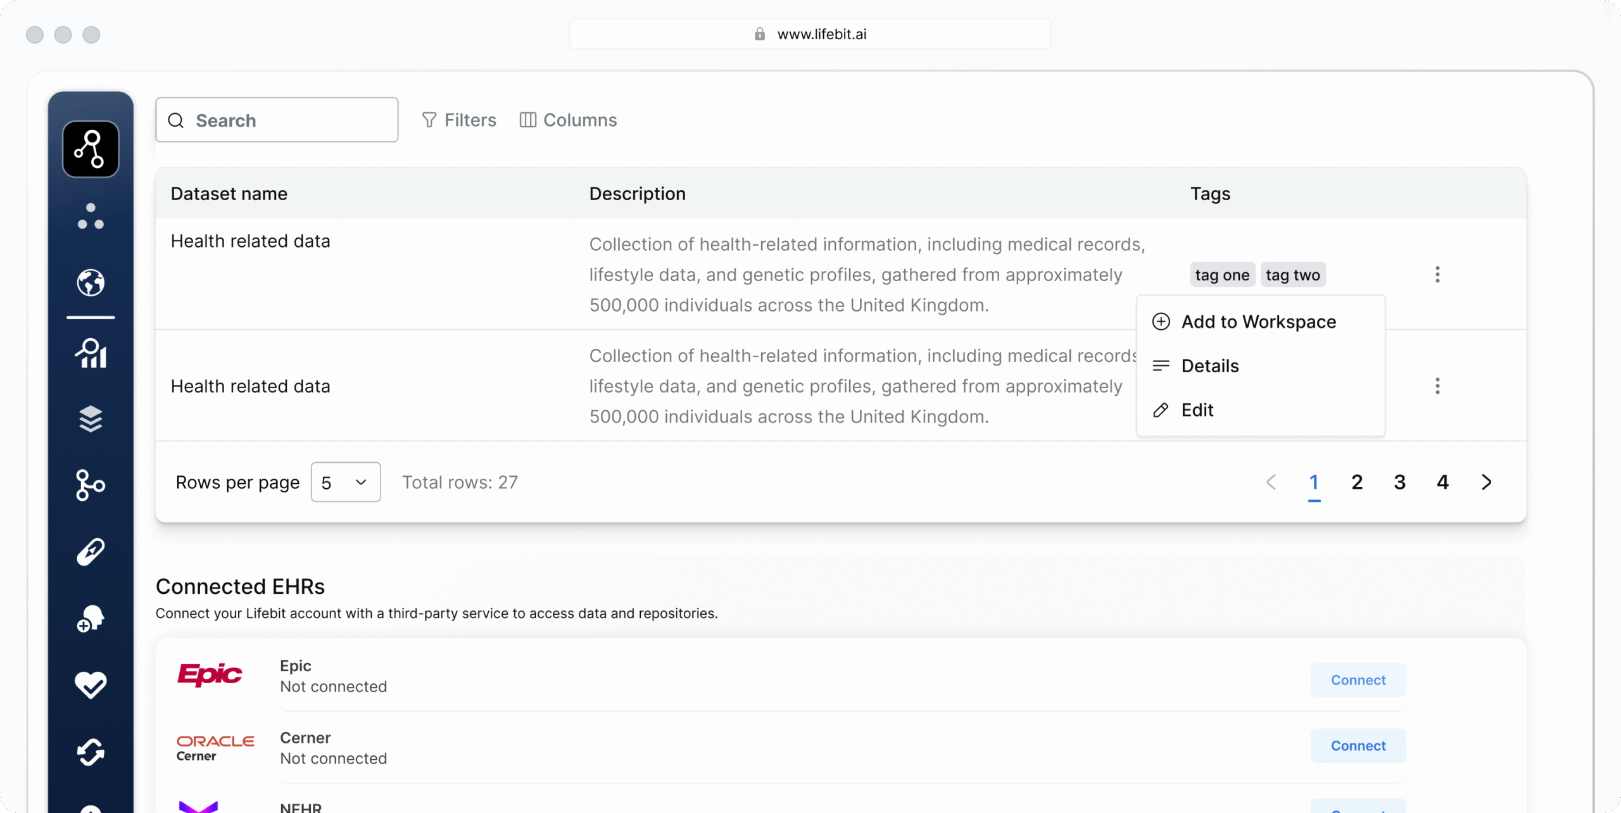Click the pencil icon beside Edit
This screenshot has height=813, width=1621.
click(x=1161, y=410)
